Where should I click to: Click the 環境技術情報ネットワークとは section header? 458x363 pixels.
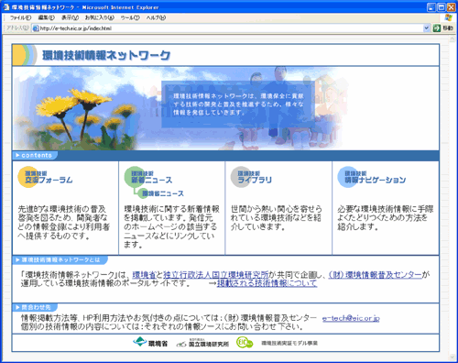(60, 259)
